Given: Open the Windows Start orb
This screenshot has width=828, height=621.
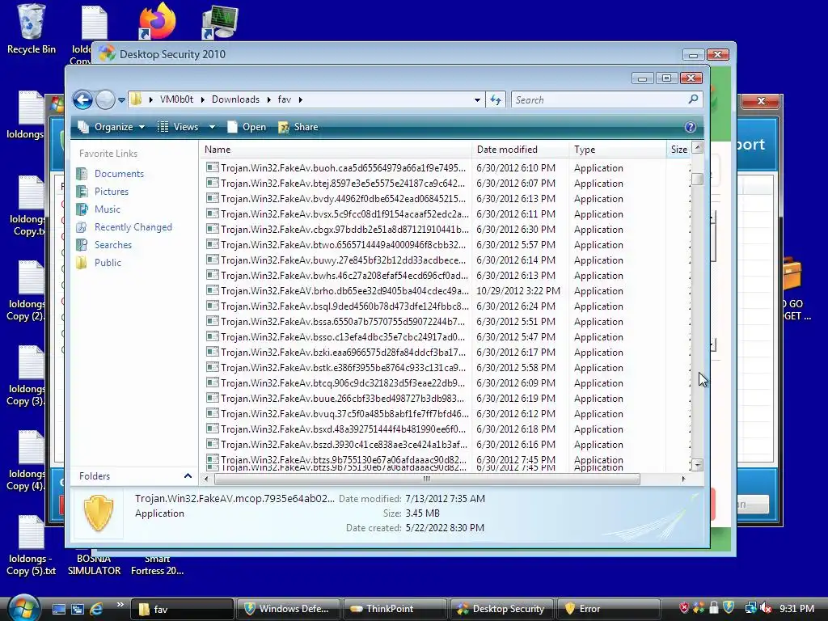Looking at the screenshot, I should [x=23, y=608].
